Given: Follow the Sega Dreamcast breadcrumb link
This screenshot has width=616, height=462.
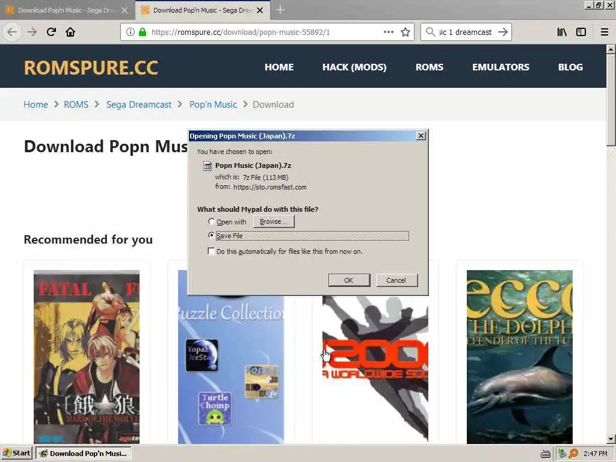Looking at the screenshot, I should [x=139, y=105].
